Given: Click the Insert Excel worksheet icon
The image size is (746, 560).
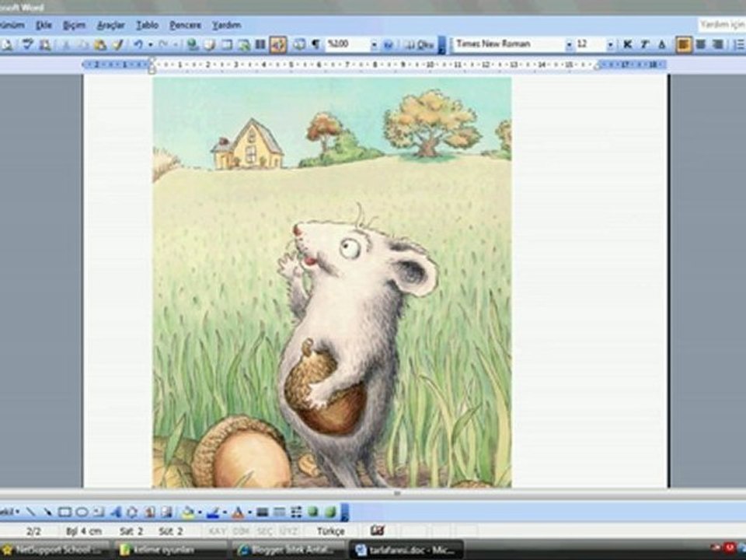Looking at the screenshot, I should pyautogui.click(x=243, y=45).
